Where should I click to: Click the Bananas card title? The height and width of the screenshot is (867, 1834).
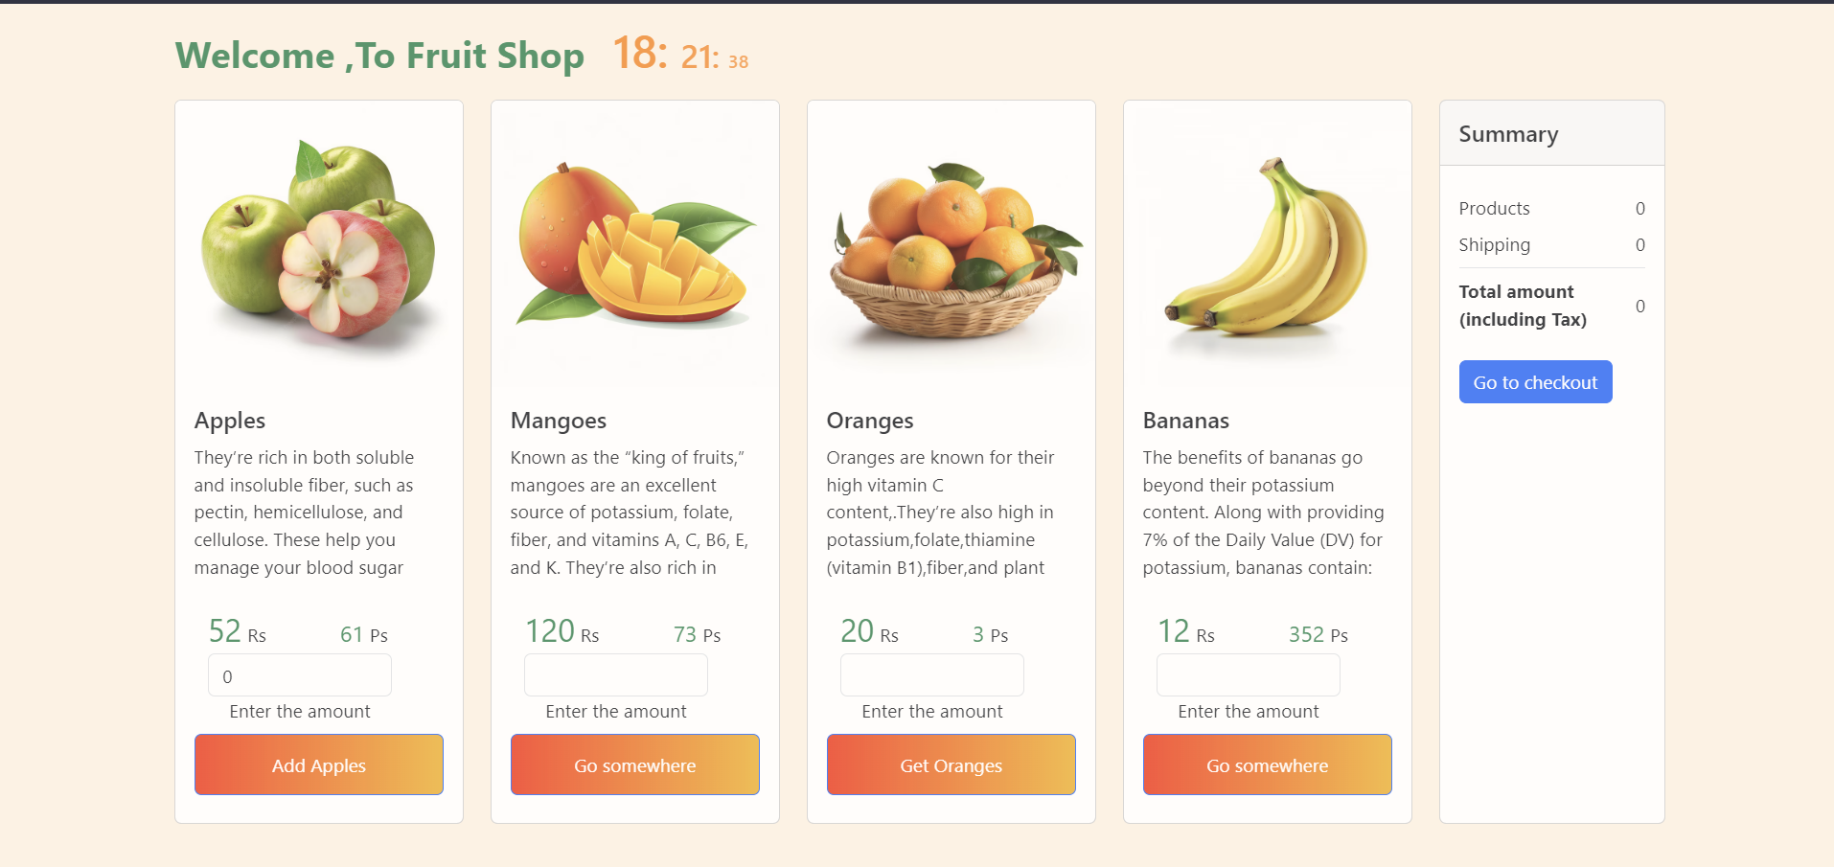1186,421
